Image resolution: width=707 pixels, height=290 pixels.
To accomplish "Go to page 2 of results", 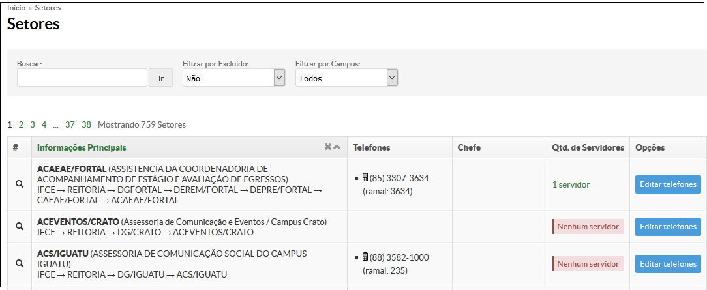I will [21, 124].
